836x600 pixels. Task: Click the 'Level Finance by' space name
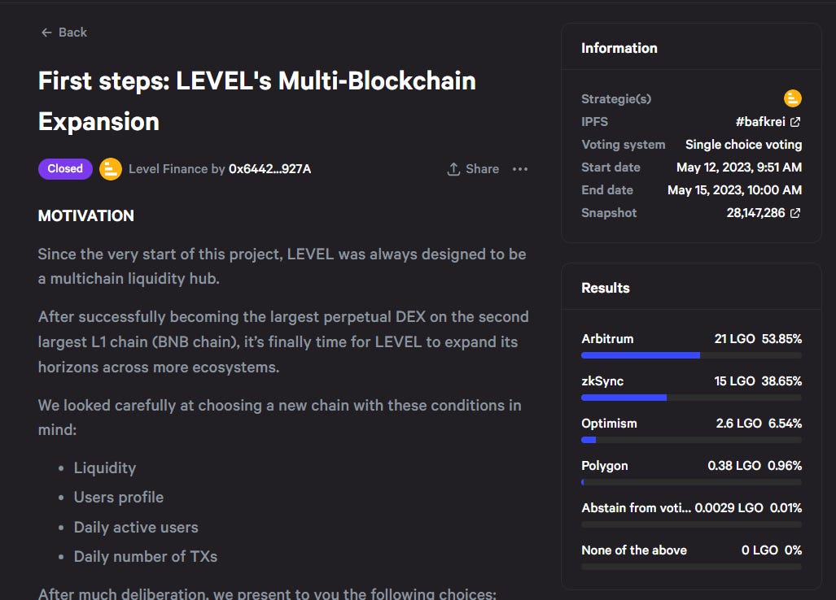[177, 169]
